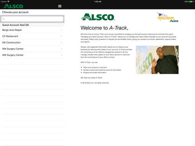195x146 pixels.
Task: Expand chevron on CC Restaurant row
Action: coord(62,36)
